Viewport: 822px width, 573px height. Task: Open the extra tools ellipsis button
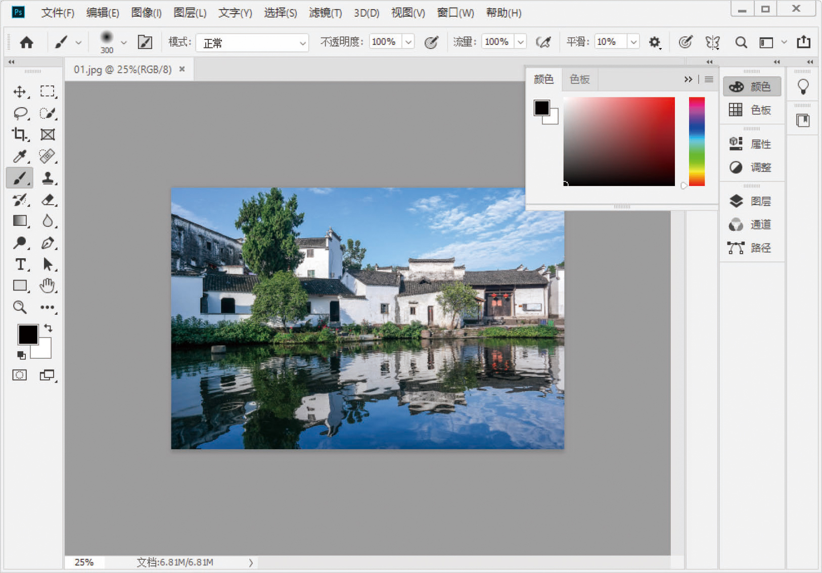pyautogui.click(x=48, y=307)
